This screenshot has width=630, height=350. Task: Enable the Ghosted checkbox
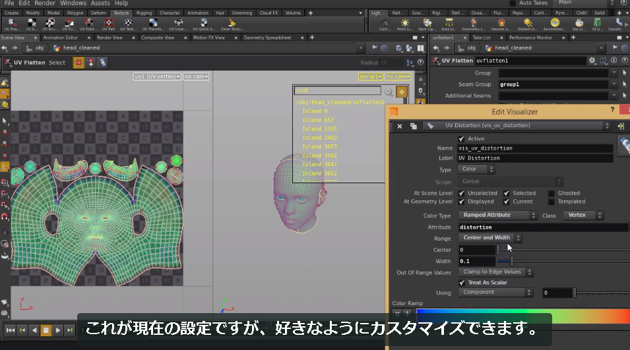coord(551,194)
